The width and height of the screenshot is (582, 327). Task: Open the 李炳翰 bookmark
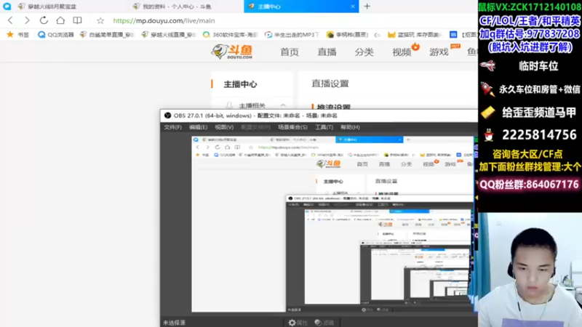pos(348,34)
